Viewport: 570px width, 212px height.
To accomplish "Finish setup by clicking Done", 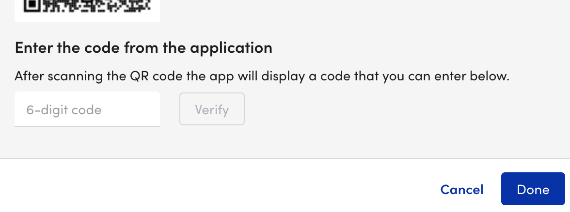I will coord(533,189).
